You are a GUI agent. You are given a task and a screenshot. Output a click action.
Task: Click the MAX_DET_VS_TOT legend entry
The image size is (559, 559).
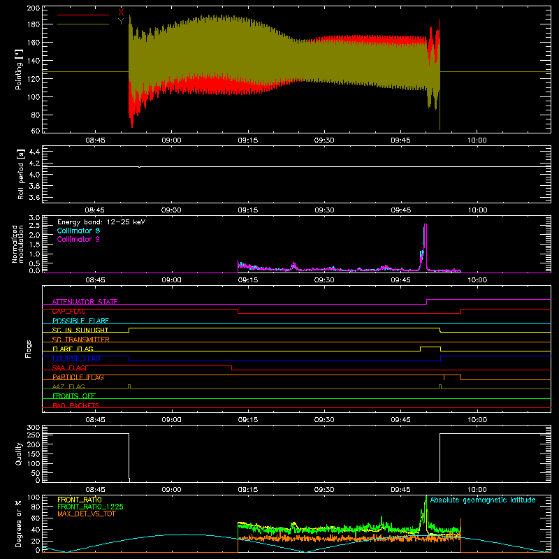tap(87, 514)
